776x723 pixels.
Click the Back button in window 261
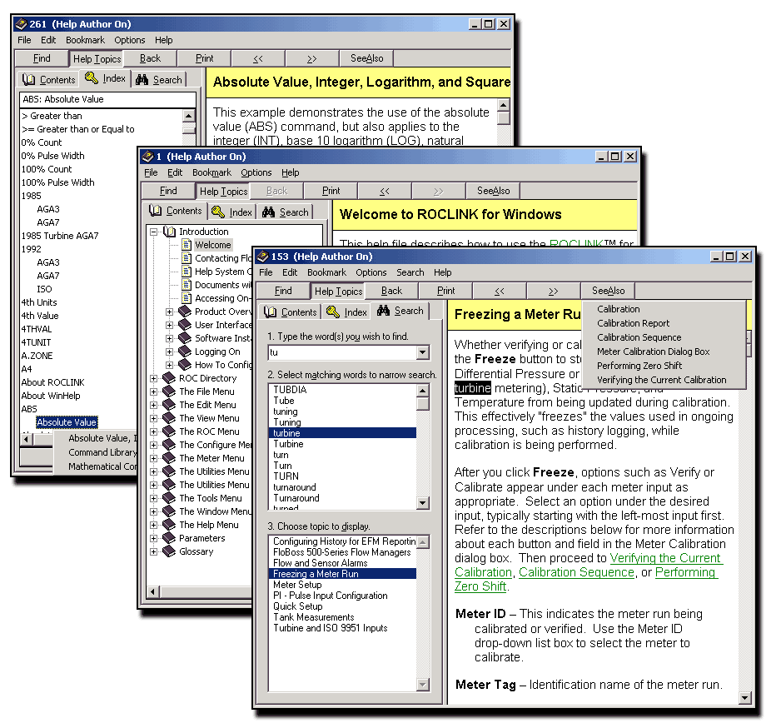pos(150,58)
